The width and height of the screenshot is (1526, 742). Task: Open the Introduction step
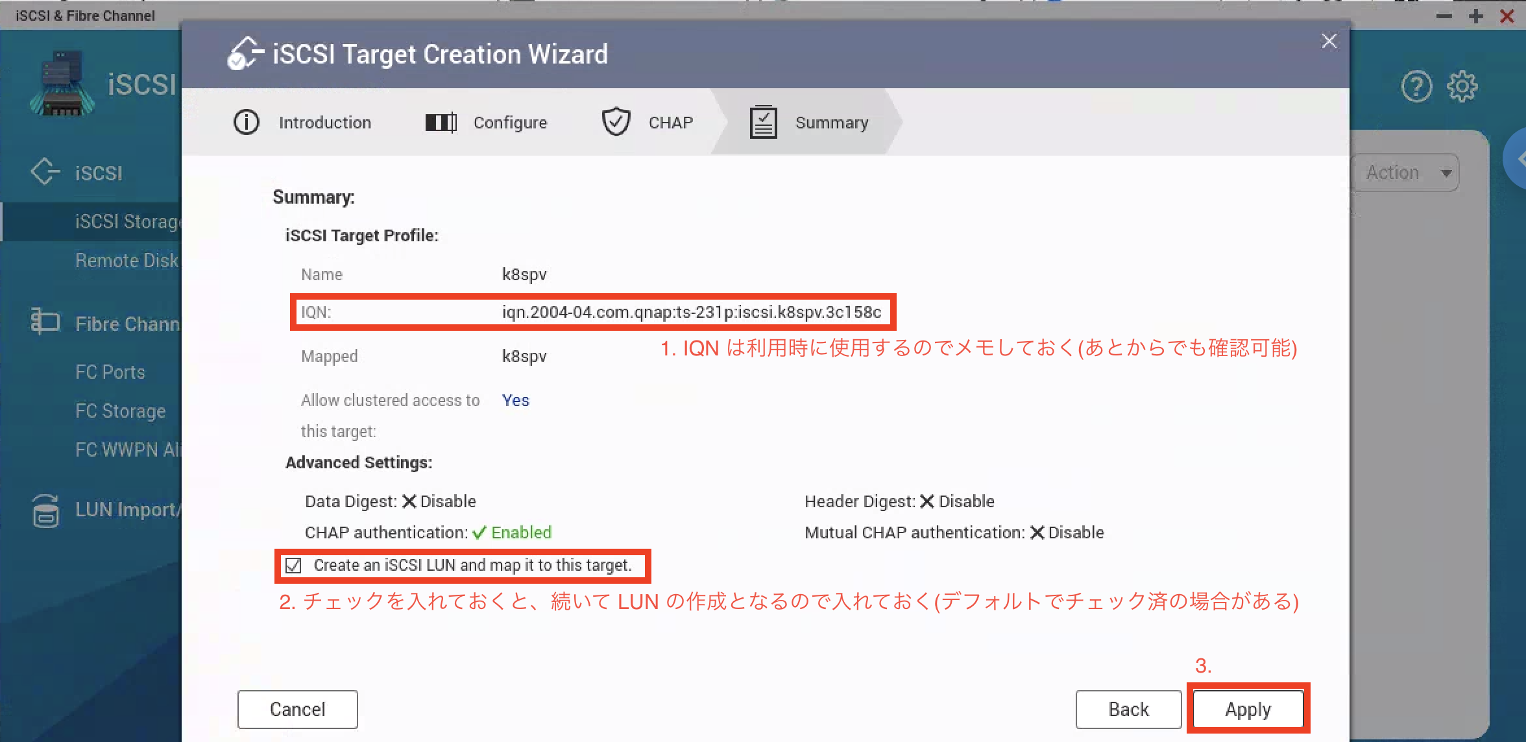(324, 123)
